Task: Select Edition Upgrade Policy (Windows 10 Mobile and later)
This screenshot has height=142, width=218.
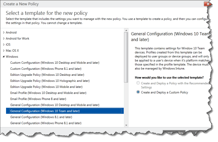Action: 46,87
